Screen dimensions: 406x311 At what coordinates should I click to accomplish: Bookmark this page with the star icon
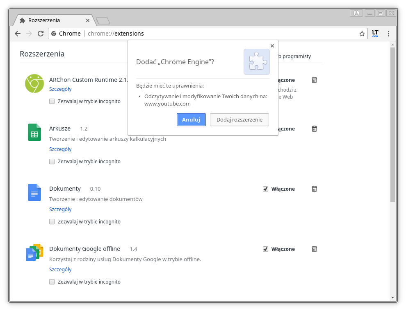(x=362, y=34)
